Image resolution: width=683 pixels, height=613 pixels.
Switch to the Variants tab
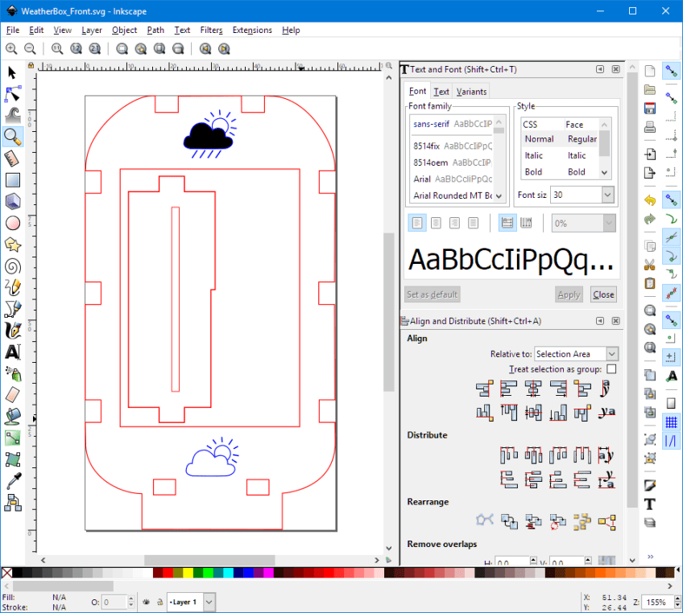coord(471,92)
